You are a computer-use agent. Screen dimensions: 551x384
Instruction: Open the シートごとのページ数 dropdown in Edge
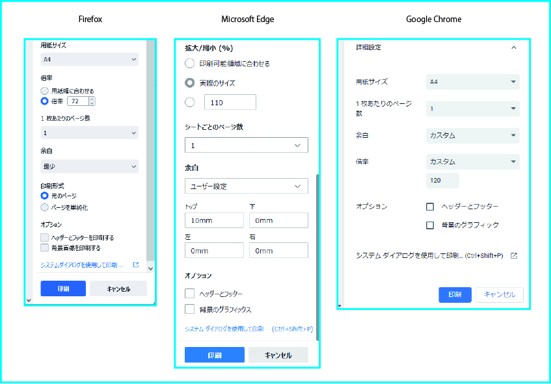(247, 145)
